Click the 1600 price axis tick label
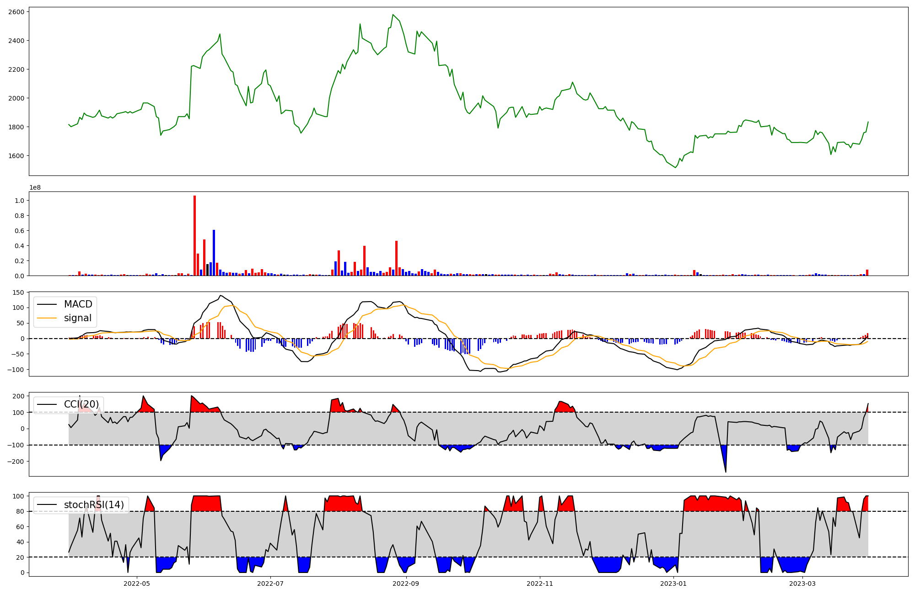Image resolution: width=915 pixels, height=594 pixels. tap(16, 156)
